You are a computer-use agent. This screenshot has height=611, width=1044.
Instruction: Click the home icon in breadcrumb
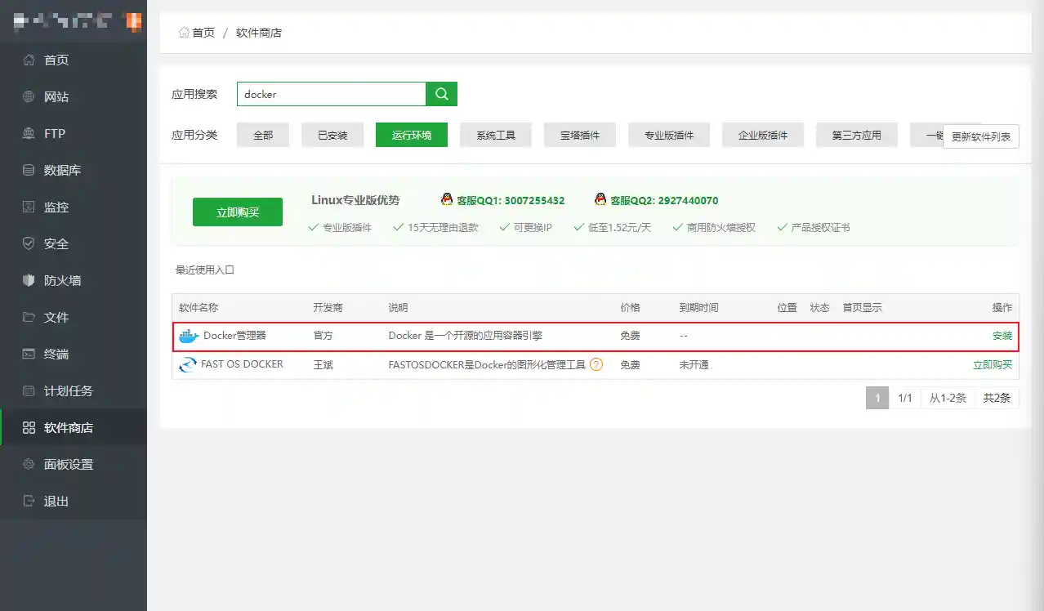tap(184, 33)
